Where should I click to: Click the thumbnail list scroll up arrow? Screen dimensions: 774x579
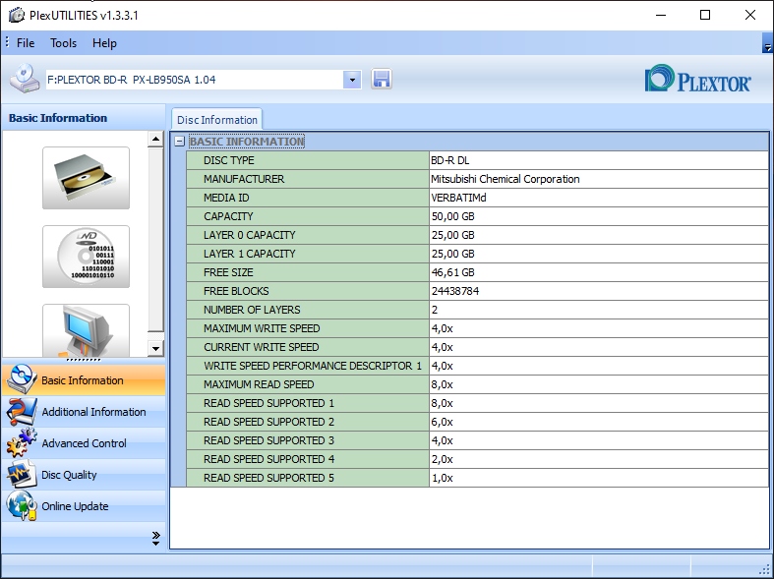coord(155,139)
